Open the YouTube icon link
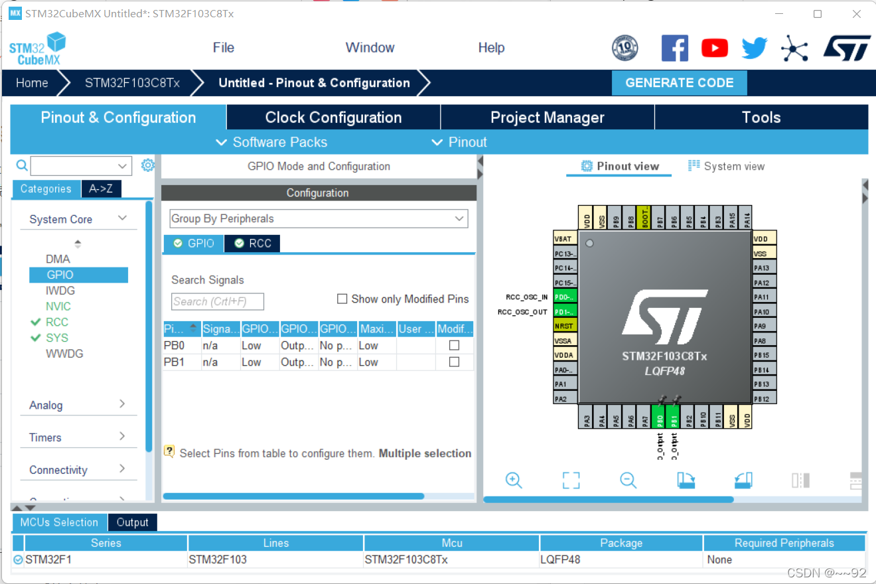Screen dimensions: 876x584 click(715, 48)
